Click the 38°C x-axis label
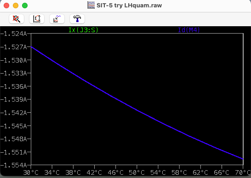The width and height of the screenshot is (251, 178). tap(73, 172)
